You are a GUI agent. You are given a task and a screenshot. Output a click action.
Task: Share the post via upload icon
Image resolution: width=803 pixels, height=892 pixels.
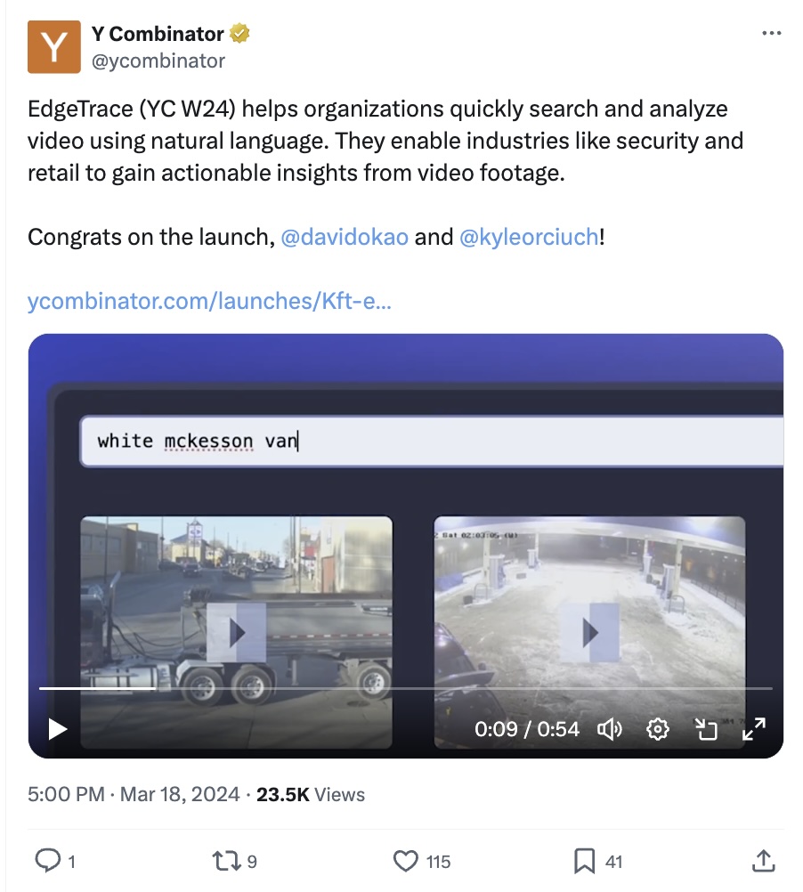tap(763, 860)
